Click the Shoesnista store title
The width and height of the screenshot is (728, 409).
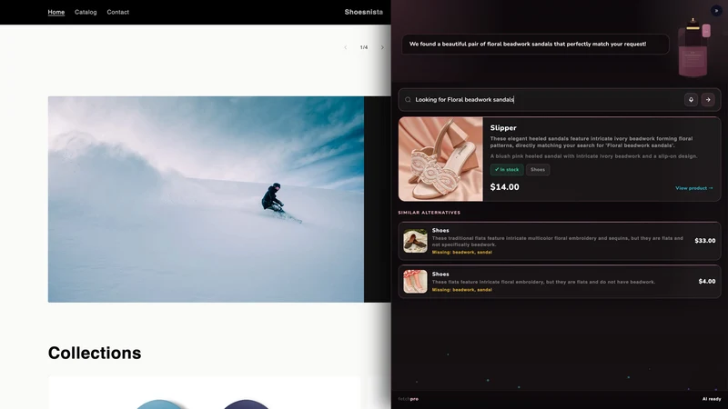tap(363, 12)
